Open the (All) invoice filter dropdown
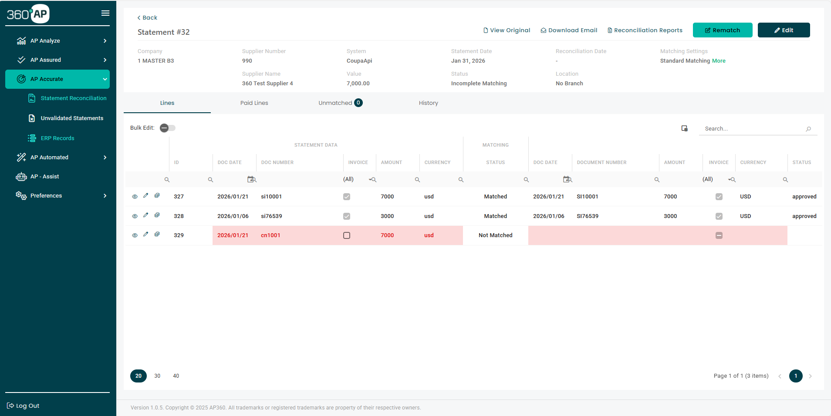Screen dimensions: 831x416 348,179
